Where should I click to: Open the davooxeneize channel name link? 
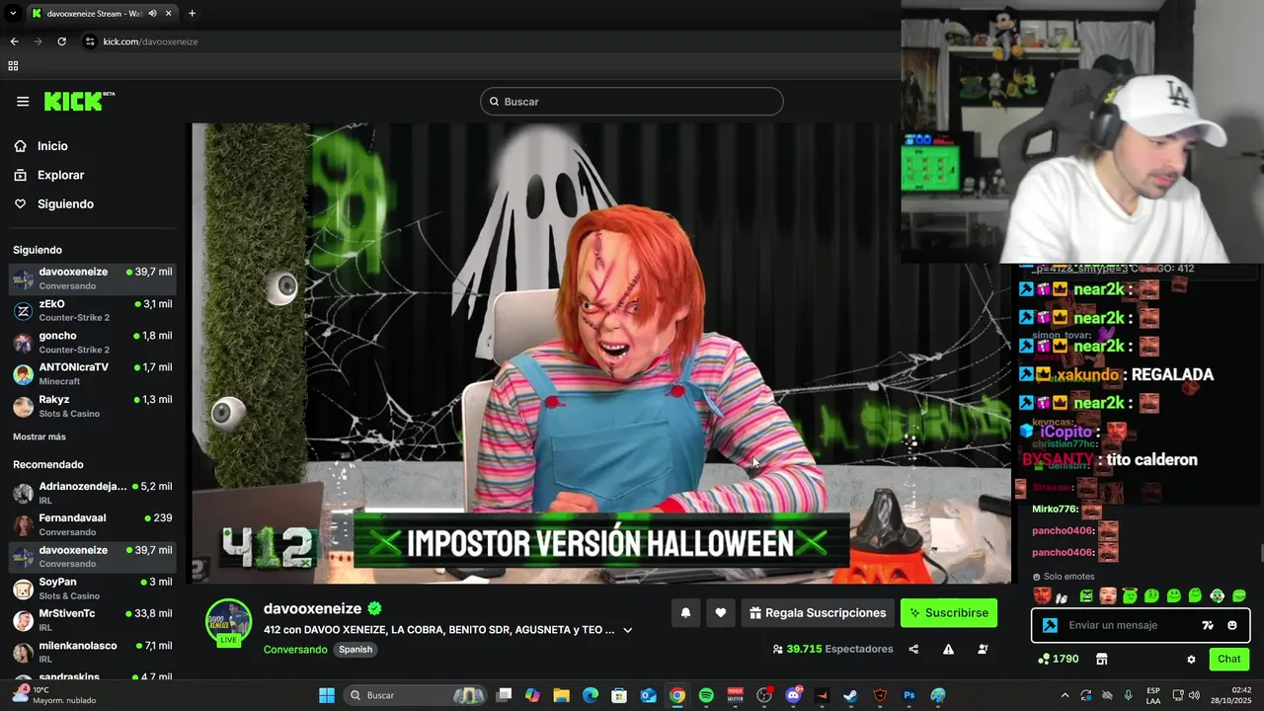point(312,609)
